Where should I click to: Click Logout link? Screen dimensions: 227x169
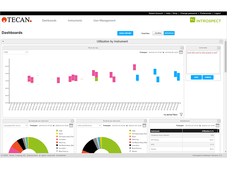[x=217, y=13]
